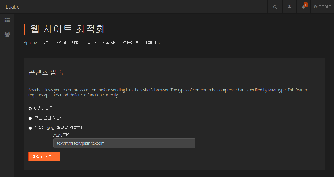Viewport: 334px width, 177px height.
Task: Open the MIME link in the description text
Action: pyautogui.click(x=272, y=90)
